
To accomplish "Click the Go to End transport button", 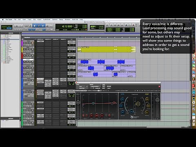I will pos(122,25).
